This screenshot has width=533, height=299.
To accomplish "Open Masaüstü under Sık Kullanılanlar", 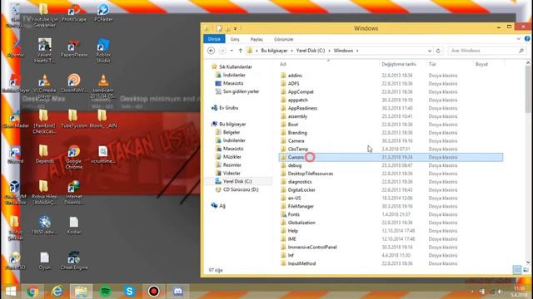I will point(233,83).
